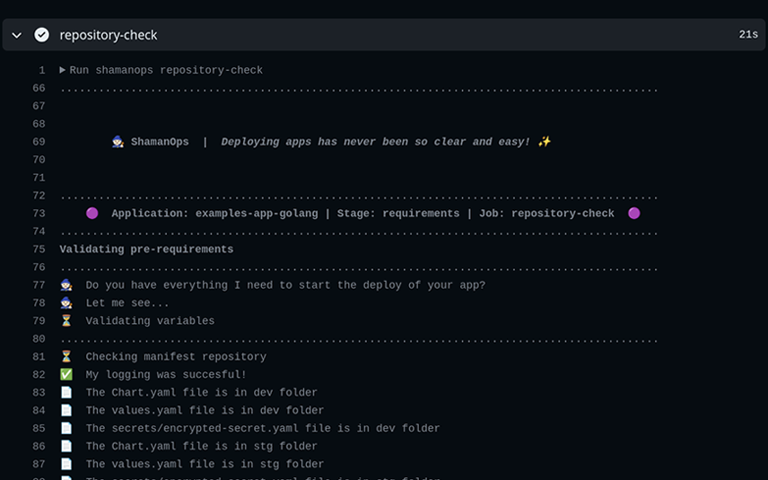Screen dimensions: 768x480
Task: Select line number 81
Action: pos(39,356)
